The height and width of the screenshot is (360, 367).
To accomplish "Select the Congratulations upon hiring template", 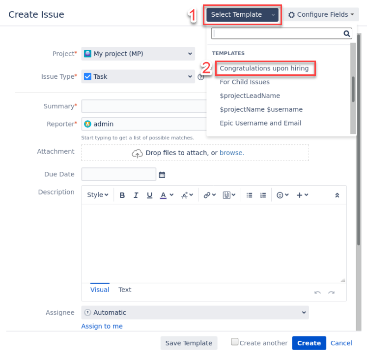I will 264,68.
